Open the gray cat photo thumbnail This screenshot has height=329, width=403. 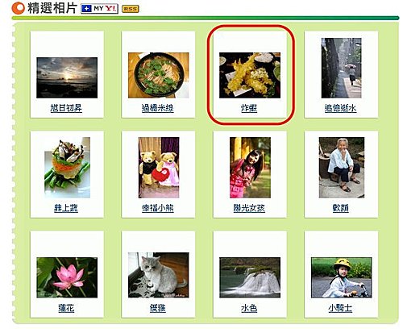coord(159,275)
